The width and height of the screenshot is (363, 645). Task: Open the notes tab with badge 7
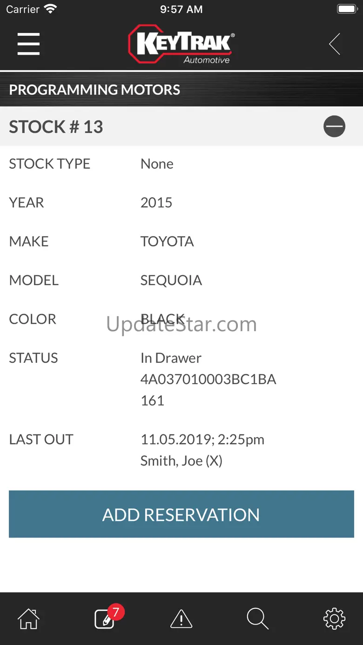(105, 619)
